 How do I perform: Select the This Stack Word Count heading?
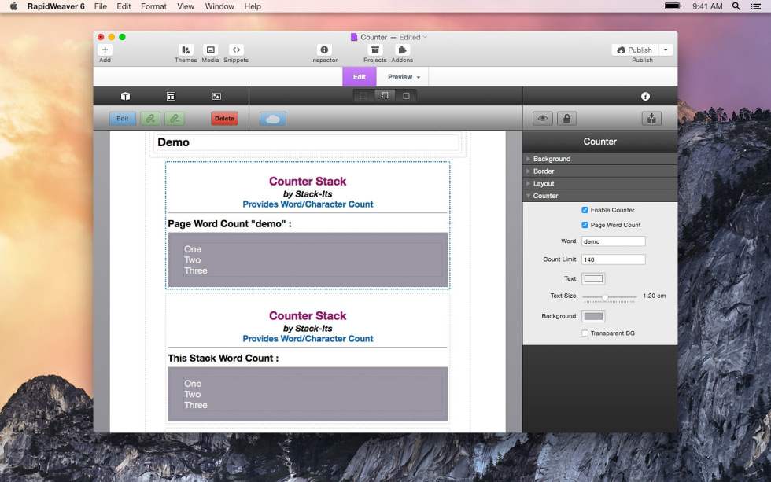pos(223,359)
